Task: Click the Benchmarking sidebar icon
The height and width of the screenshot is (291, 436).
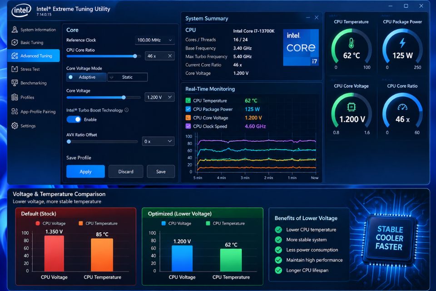Action: (15, 83)
